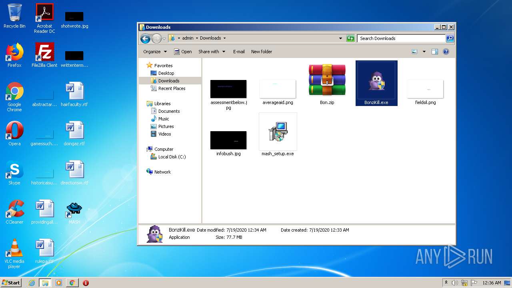512x288 pixels.
Task: Select the Bon.zip archive icon
Action: point(327,80)
